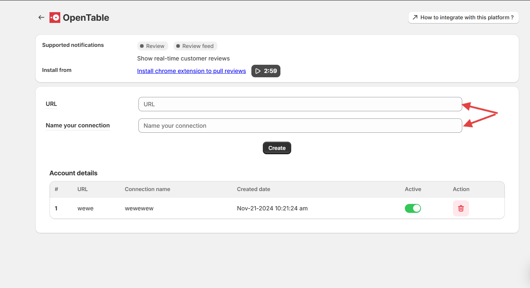
Task: Select the Nov-21-2024 10:21:24 am date cell
Action: tap(272, 208)
